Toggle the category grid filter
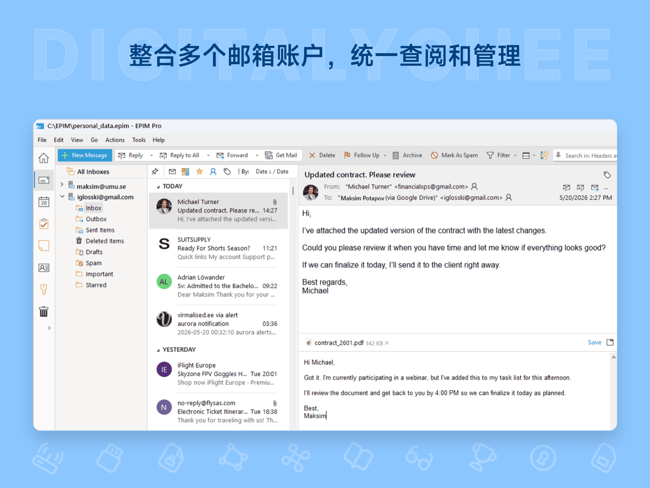 [x=186, y=171]
